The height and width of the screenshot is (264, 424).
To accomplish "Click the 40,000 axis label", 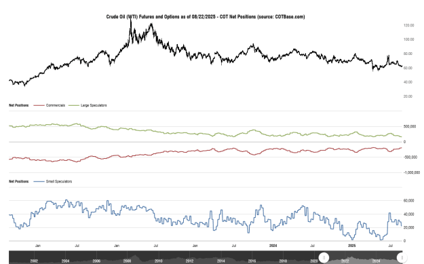I will pos(408,214).
